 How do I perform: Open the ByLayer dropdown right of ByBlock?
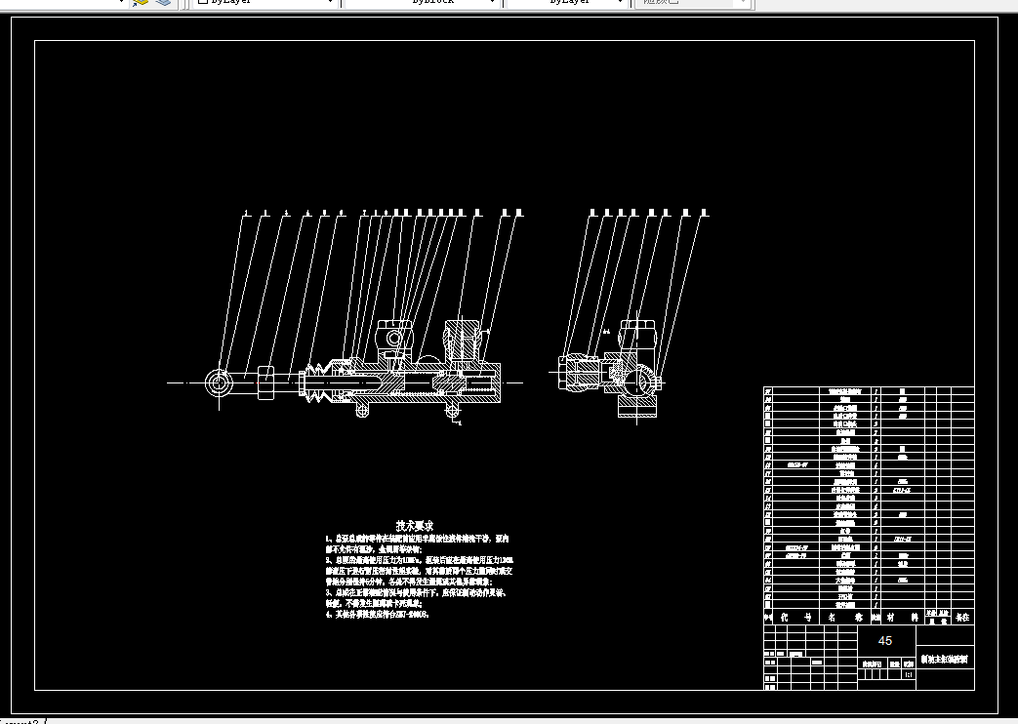pyautogui.click(x=565, y=2)
